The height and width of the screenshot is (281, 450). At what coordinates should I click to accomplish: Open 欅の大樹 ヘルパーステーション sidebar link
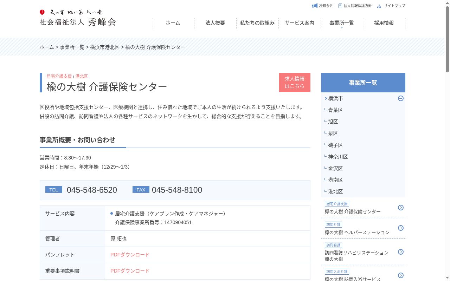tap(357, 232)
